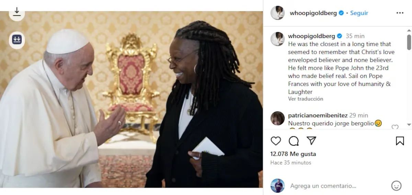Open whoopigoldberg profile from the header username
The width and height of the screenshot is (412, 195).
click(x=314, y=13)
